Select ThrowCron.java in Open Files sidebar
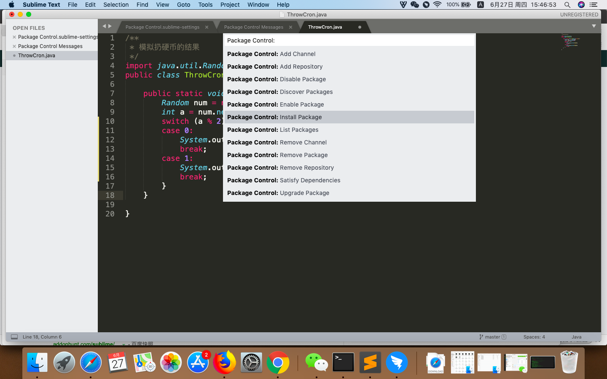The width and height of the screenshot is (607, 379). (52, 56)
